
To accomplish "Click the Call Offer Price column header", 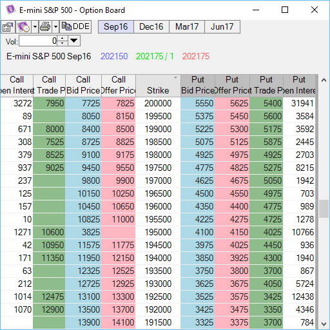I will 119,86.
